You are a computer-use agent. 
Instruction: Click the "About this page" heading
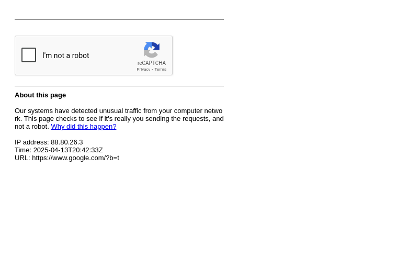click(40, 95)
